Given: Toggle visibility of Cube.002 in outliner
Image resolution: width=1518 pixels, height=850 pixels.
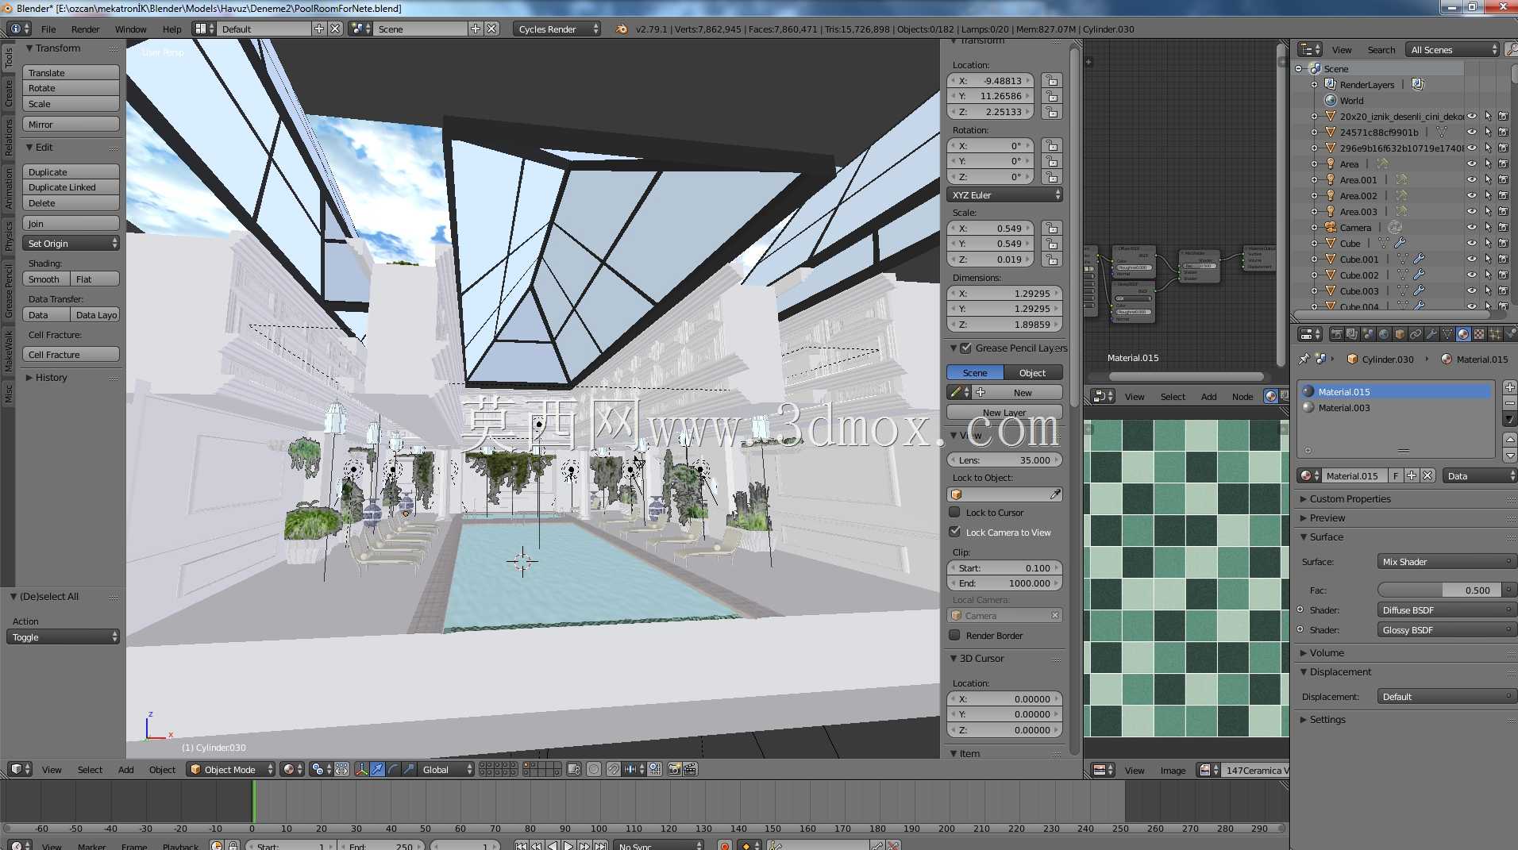Looking at the screenshot, I should click(1472, 275).
